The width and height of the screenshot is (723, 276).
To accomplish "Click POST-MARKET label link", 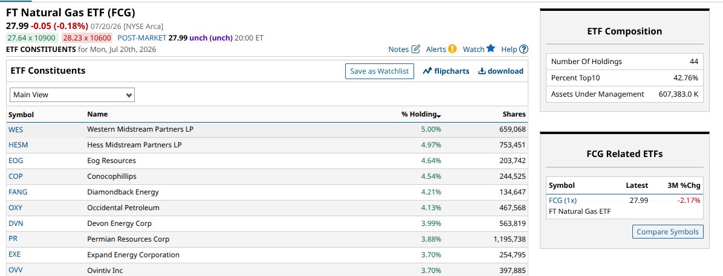I will click(x=141, y=38).
